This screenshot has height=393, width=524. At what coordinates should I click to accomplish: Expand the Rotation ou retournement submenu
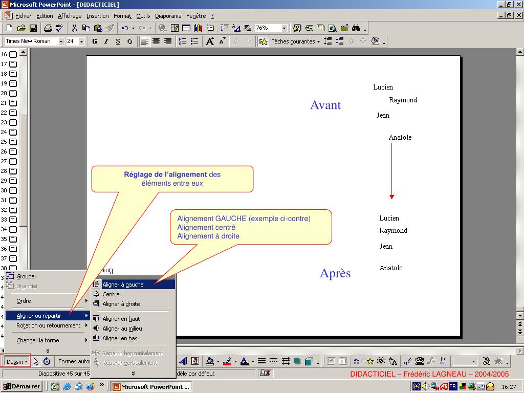(x=47, y=325)
